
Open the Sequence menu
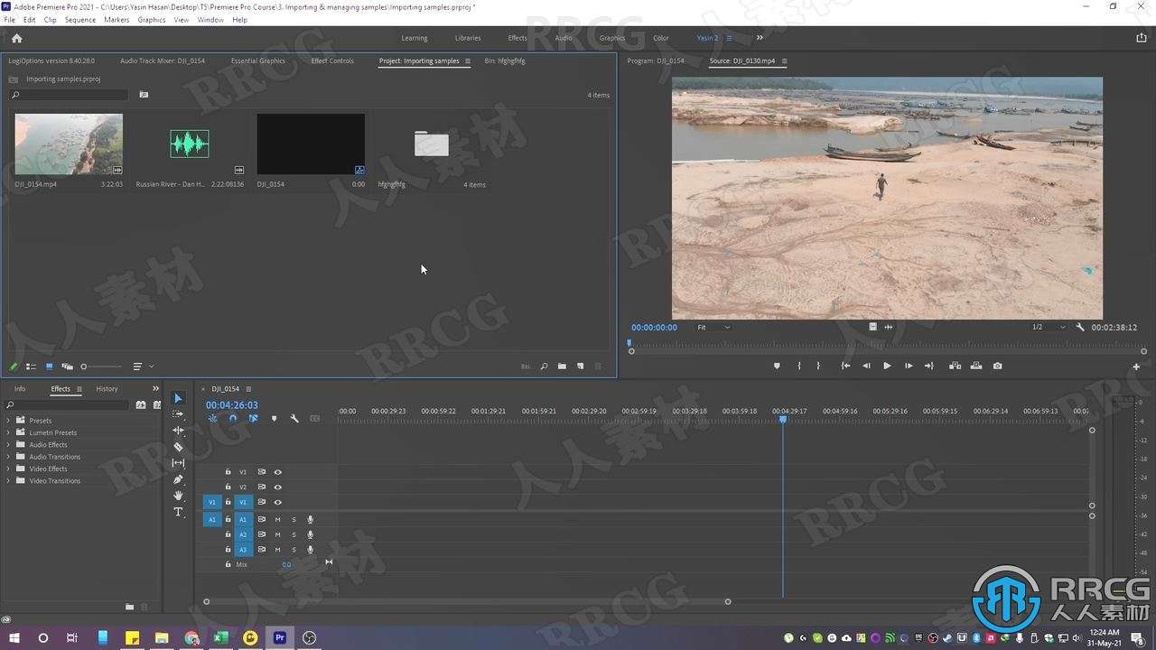pos(79,19)
